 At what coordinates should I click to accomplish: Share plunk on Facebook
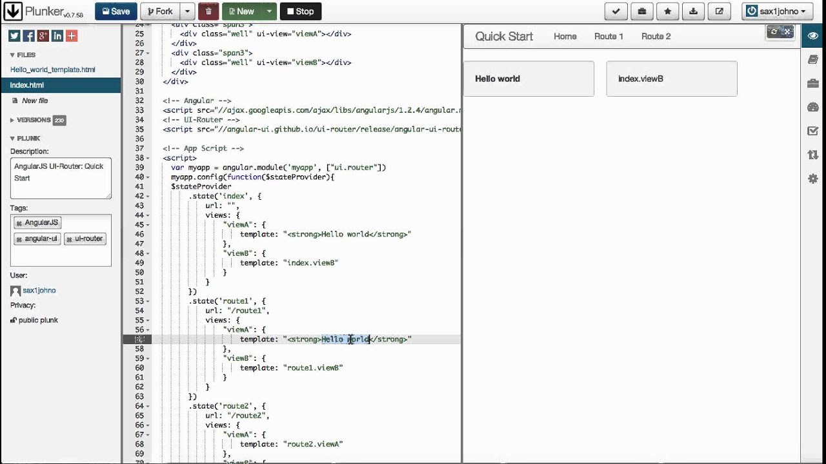click(x=28, y=36)
